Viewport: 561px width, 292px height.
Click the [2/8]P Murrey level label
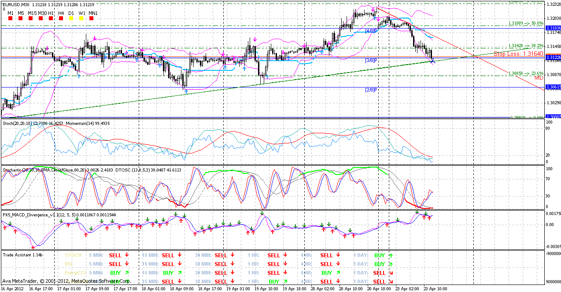pos(371,90)
